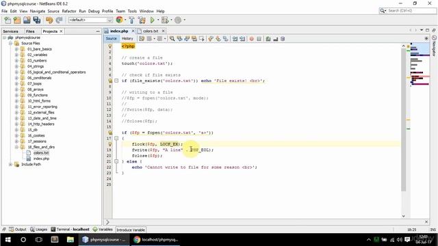Switch editor to Source view

coord(111,38)
